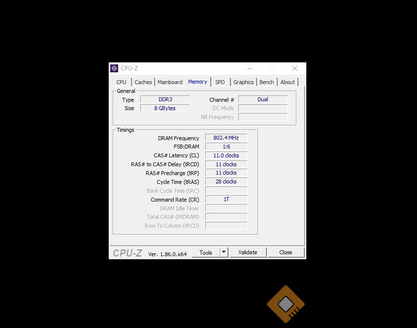The width and height of the screenshot is (417, 328).
Task: Click the 11.0 clocks CAS latency value
Action: pos(226,155)
